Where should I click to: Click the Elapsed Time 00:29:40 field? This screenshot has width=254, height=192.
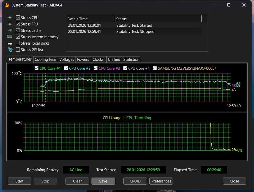[x=214, y=170]
